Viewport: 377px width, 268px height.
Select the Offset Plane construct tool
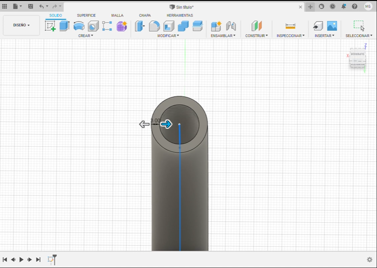click(x=256, y=26)
